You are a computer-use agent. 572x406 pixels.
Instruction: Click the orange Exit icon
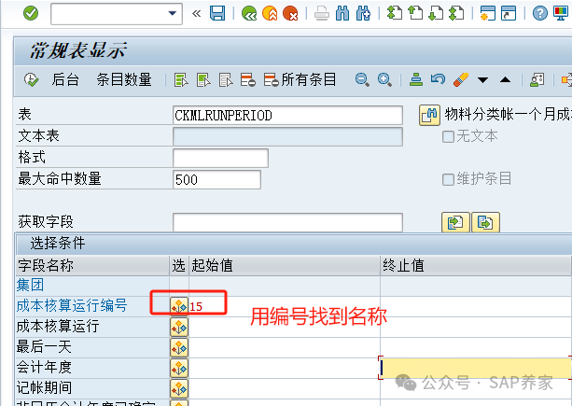click(x=270, y=13)
